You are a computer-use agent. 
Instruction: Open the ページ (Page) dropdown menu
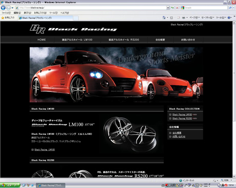click(194, 17)
